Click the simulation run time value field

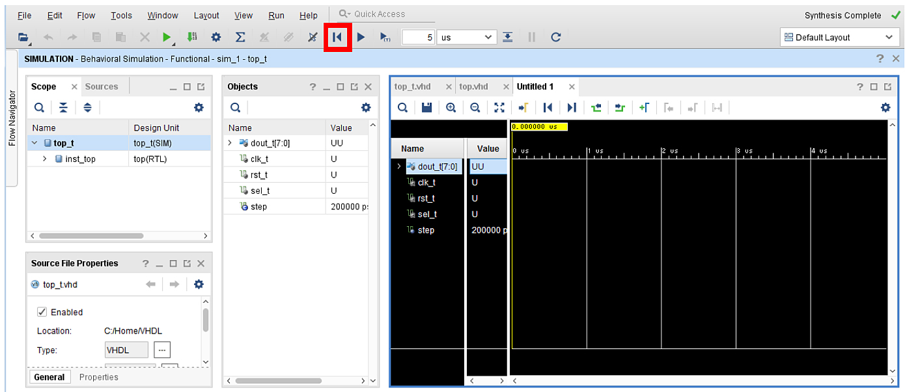click(x=418, y=37)
